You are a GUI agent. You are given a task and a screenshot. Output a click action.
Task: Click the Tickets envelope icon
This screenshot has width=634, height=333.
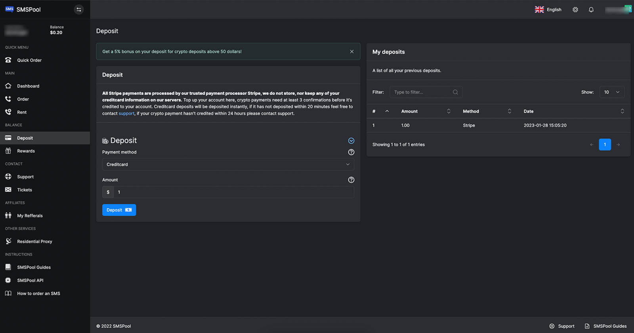click(x=8, y=190)
